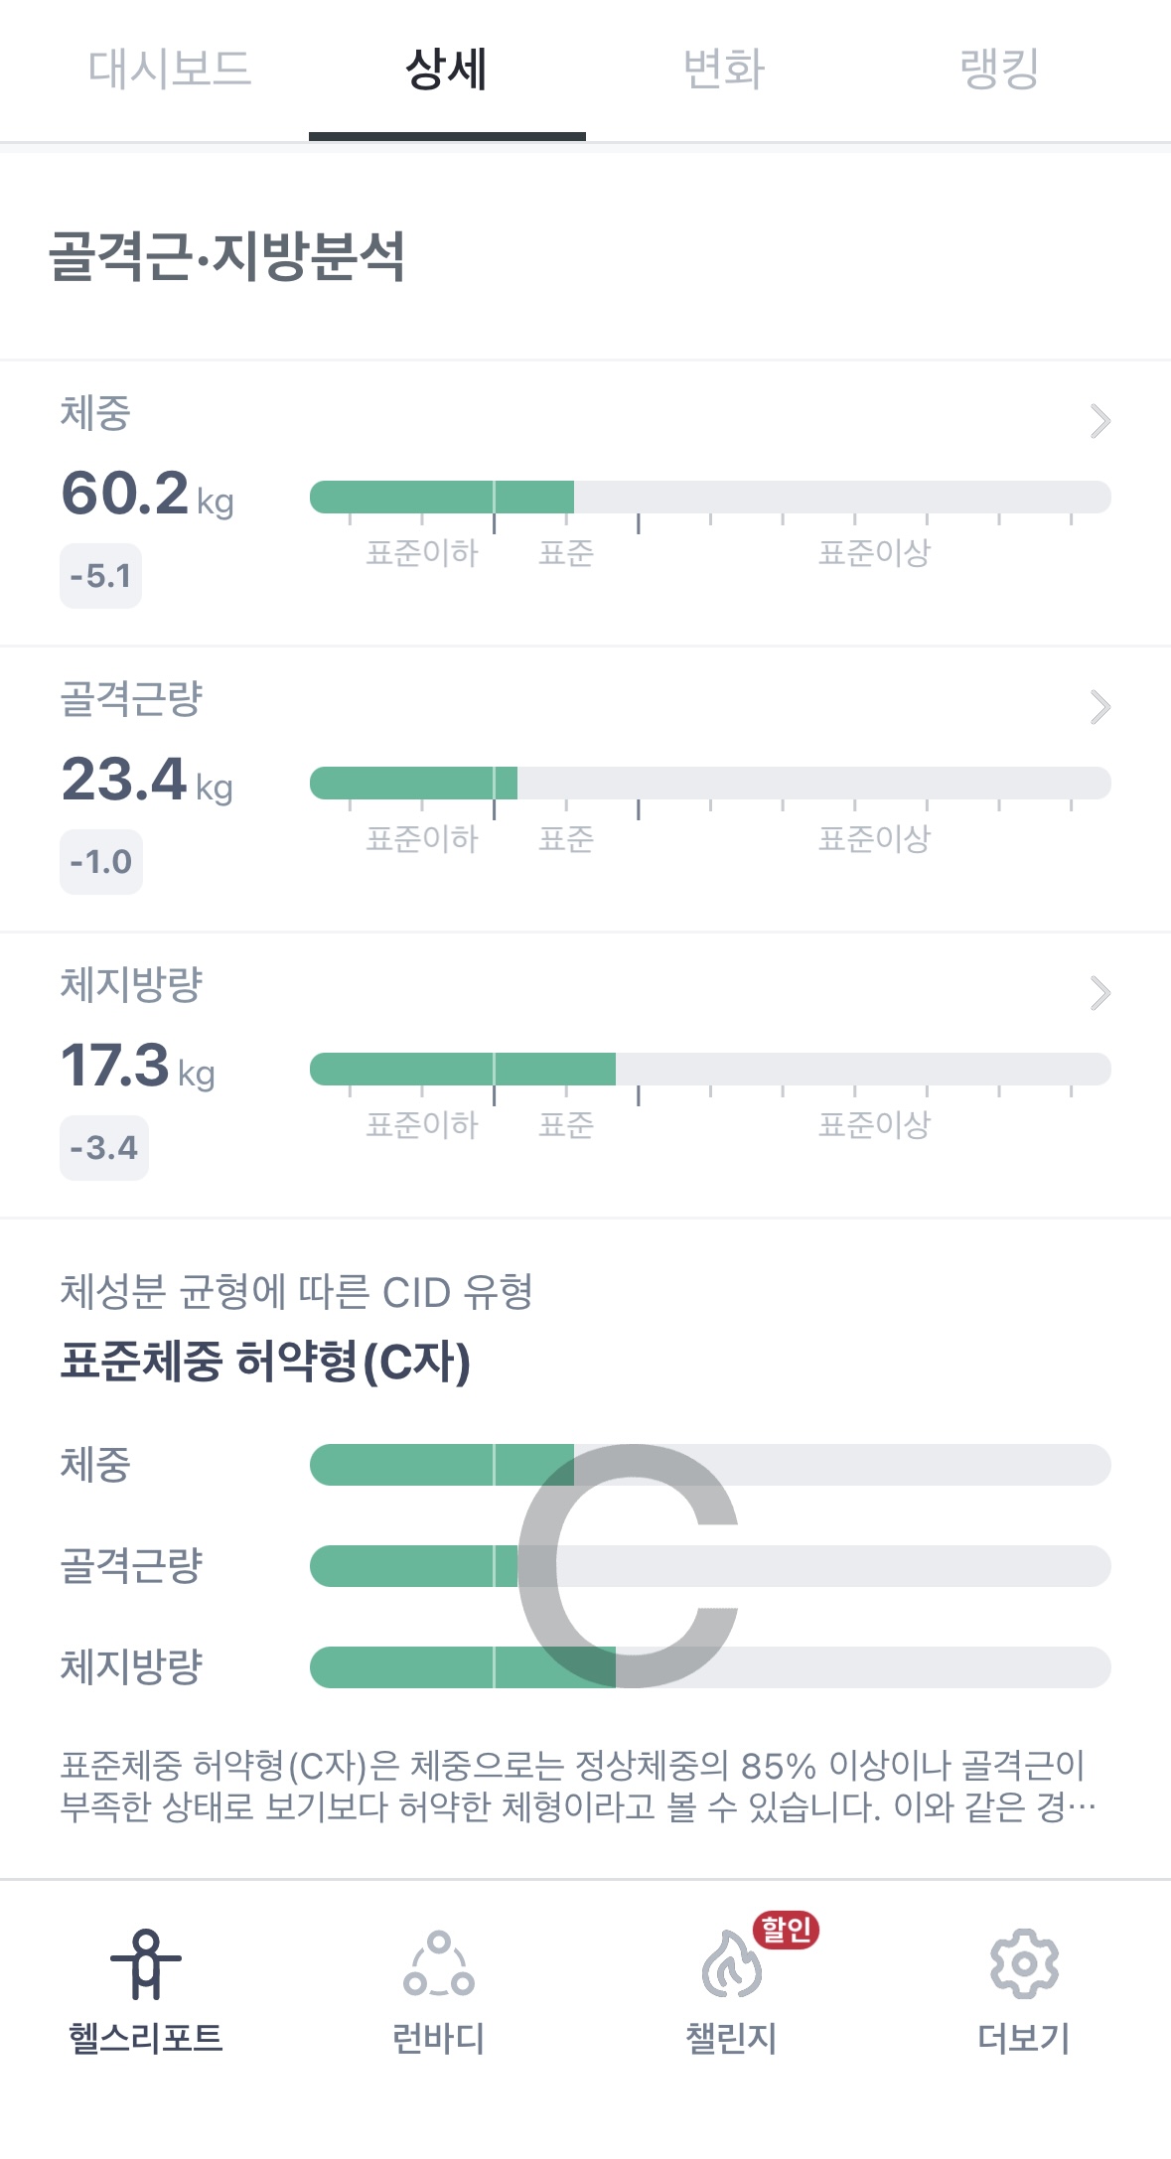Viewport: 1171px width, 2159px height.
Task: Tap the -1.0 muscle change badge
Action: click(101, 862)
